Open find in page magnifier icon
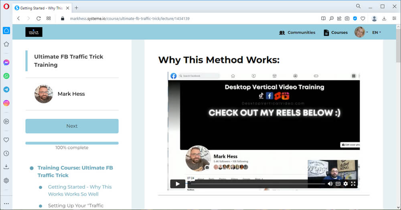Image resolution: width=401 pixels, height=210 pixels. click(331, 18)
